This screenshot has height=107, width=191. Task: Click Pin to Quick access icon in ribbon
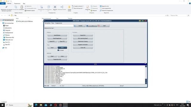click(6, 7)
